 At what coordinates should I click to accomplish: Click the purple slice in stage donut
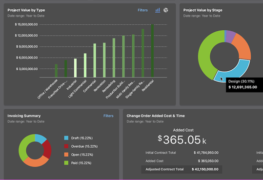(x=230, y=36)
